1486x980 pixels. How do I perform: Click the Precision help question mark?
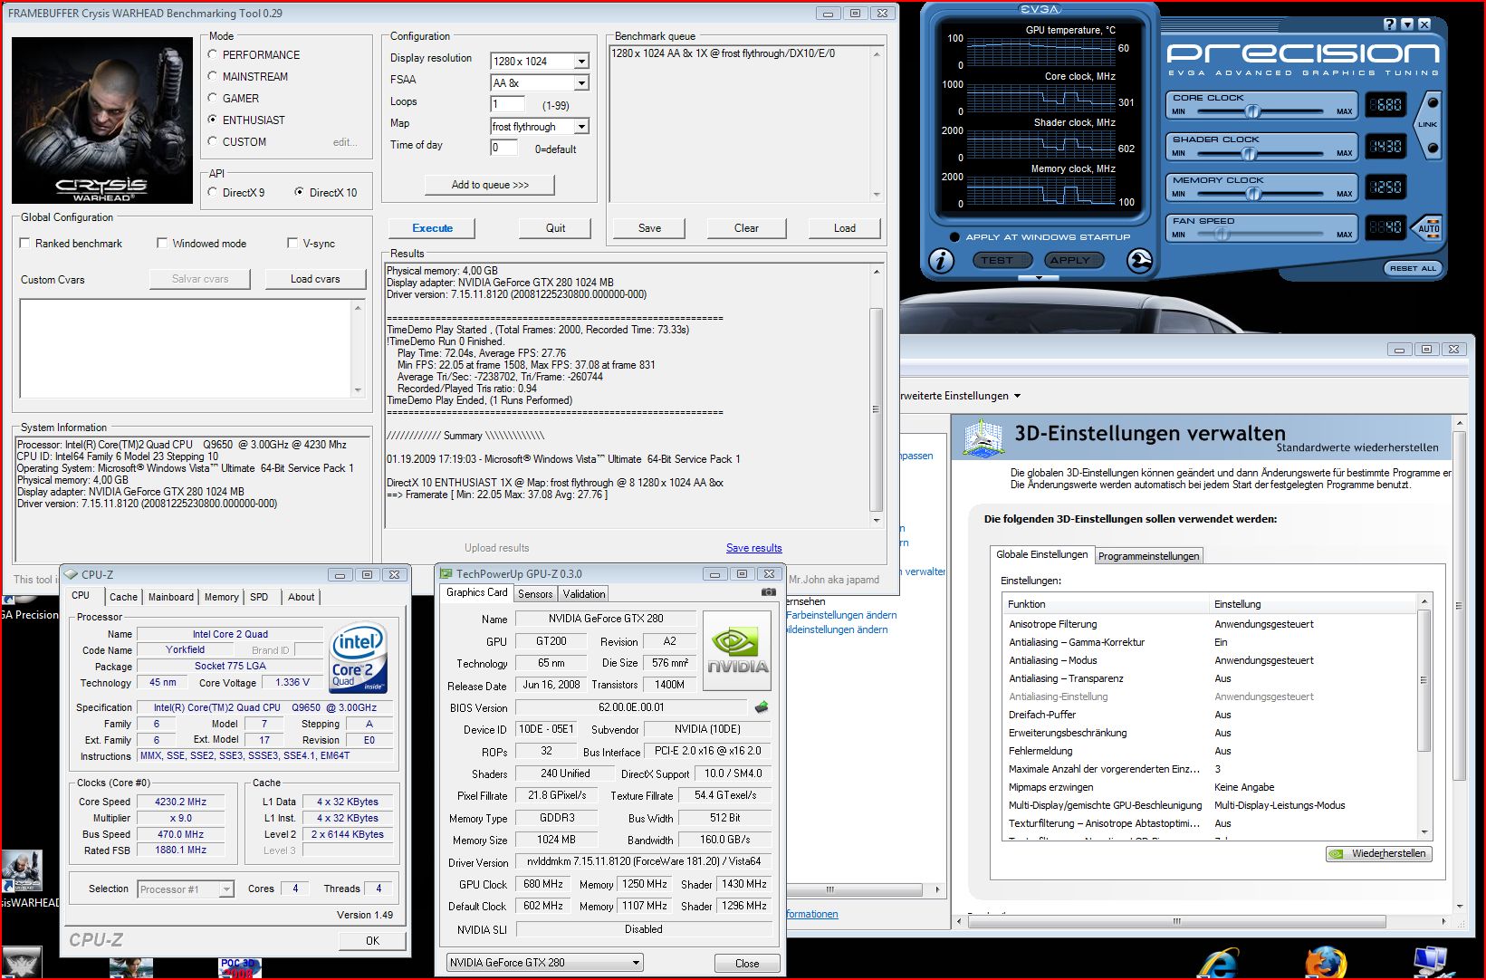[1390, 24]
